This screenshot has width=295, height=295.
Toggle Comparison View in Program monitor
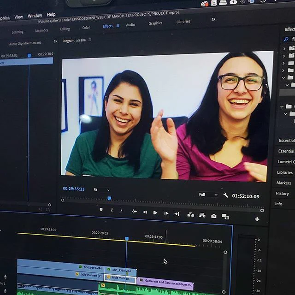coord(225,217)
